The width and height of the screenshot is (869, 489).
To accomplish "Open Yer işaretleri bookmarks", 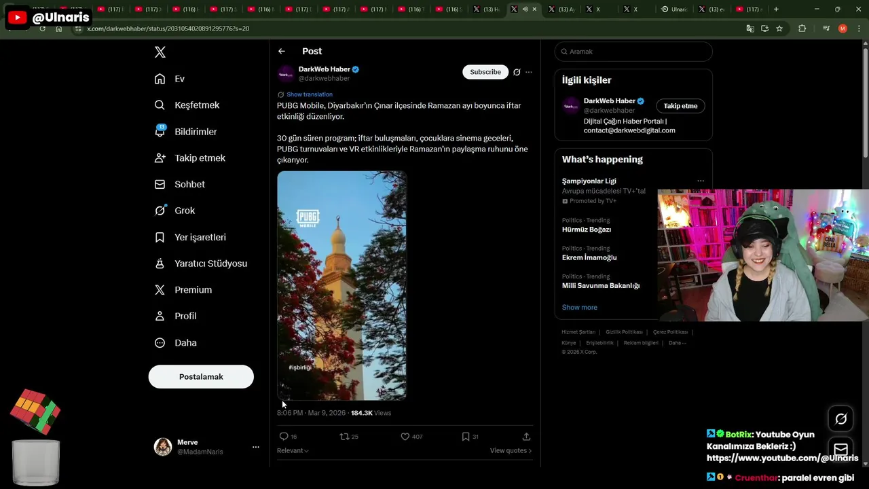I will pos(190,237).
